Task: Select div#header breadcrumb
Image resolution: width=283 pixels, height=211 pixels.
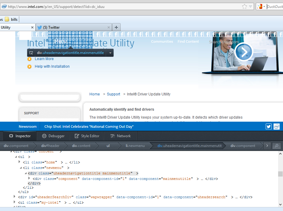Action: [x=50, y=146]
